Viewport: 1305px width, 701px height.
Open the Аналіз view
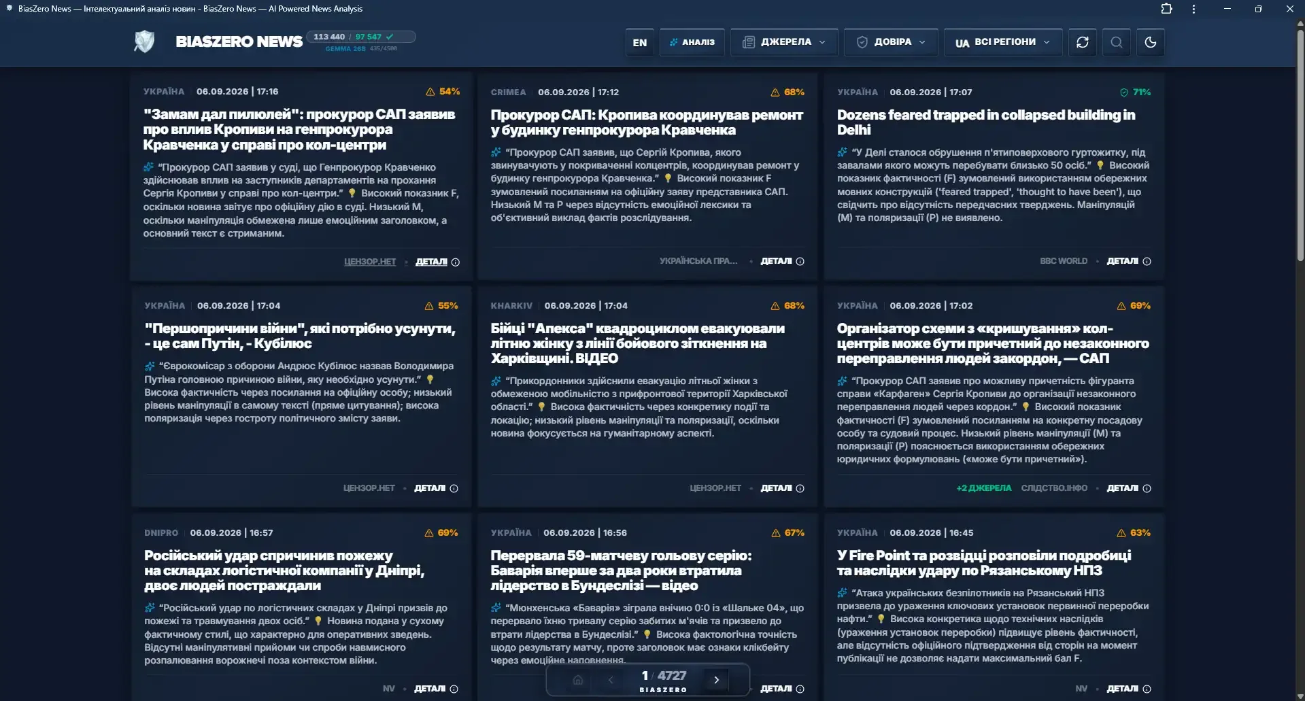coord(692,42)
